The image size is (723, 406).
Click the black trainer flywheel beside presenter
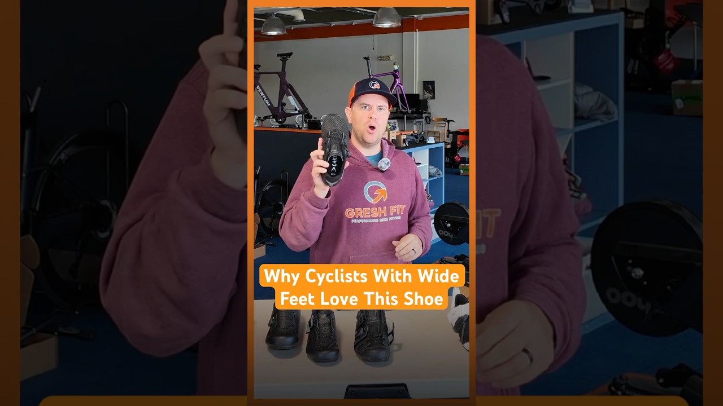click(452, 223)
